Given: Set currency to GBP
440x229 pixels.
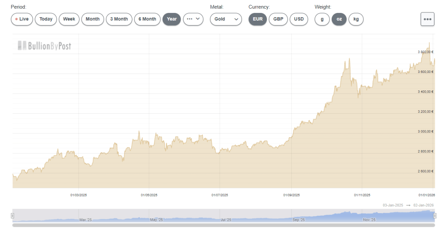Looking at the screenshot, I should click(x=278, y=19).
